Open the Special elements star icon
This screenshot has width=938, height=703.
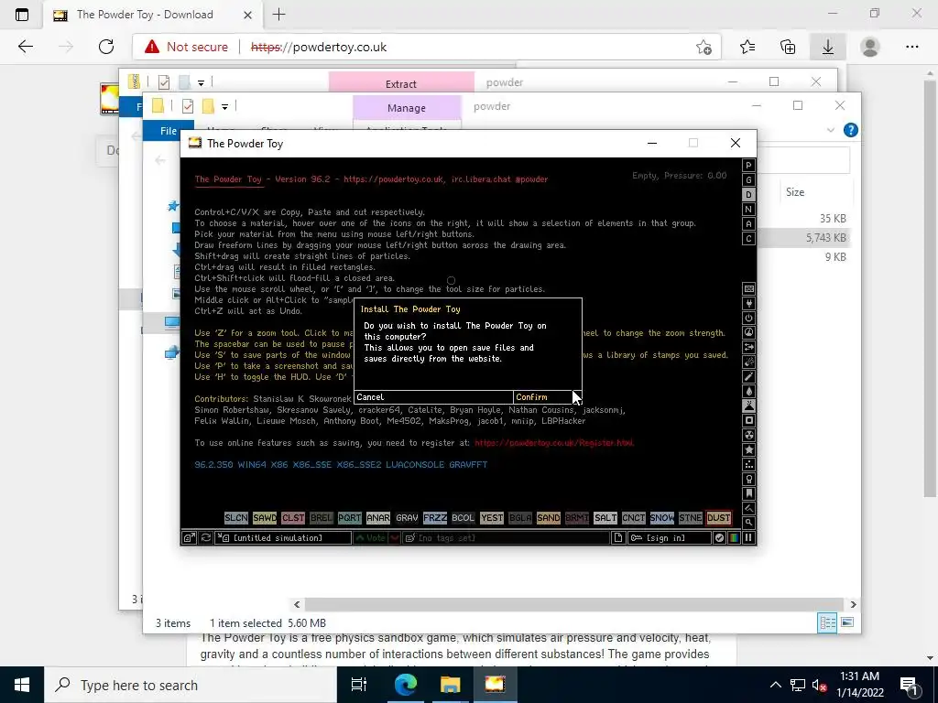(x=748, y=449)
